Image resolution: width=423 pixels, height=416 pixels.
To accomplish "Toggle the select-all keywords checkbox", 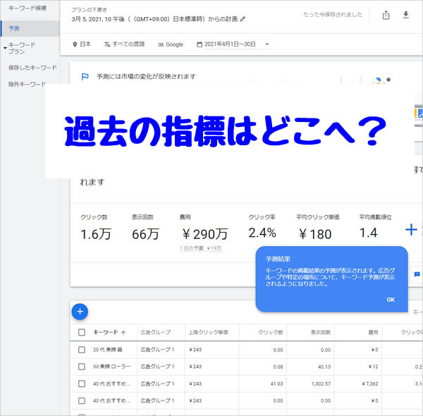I will click(82, 332).
